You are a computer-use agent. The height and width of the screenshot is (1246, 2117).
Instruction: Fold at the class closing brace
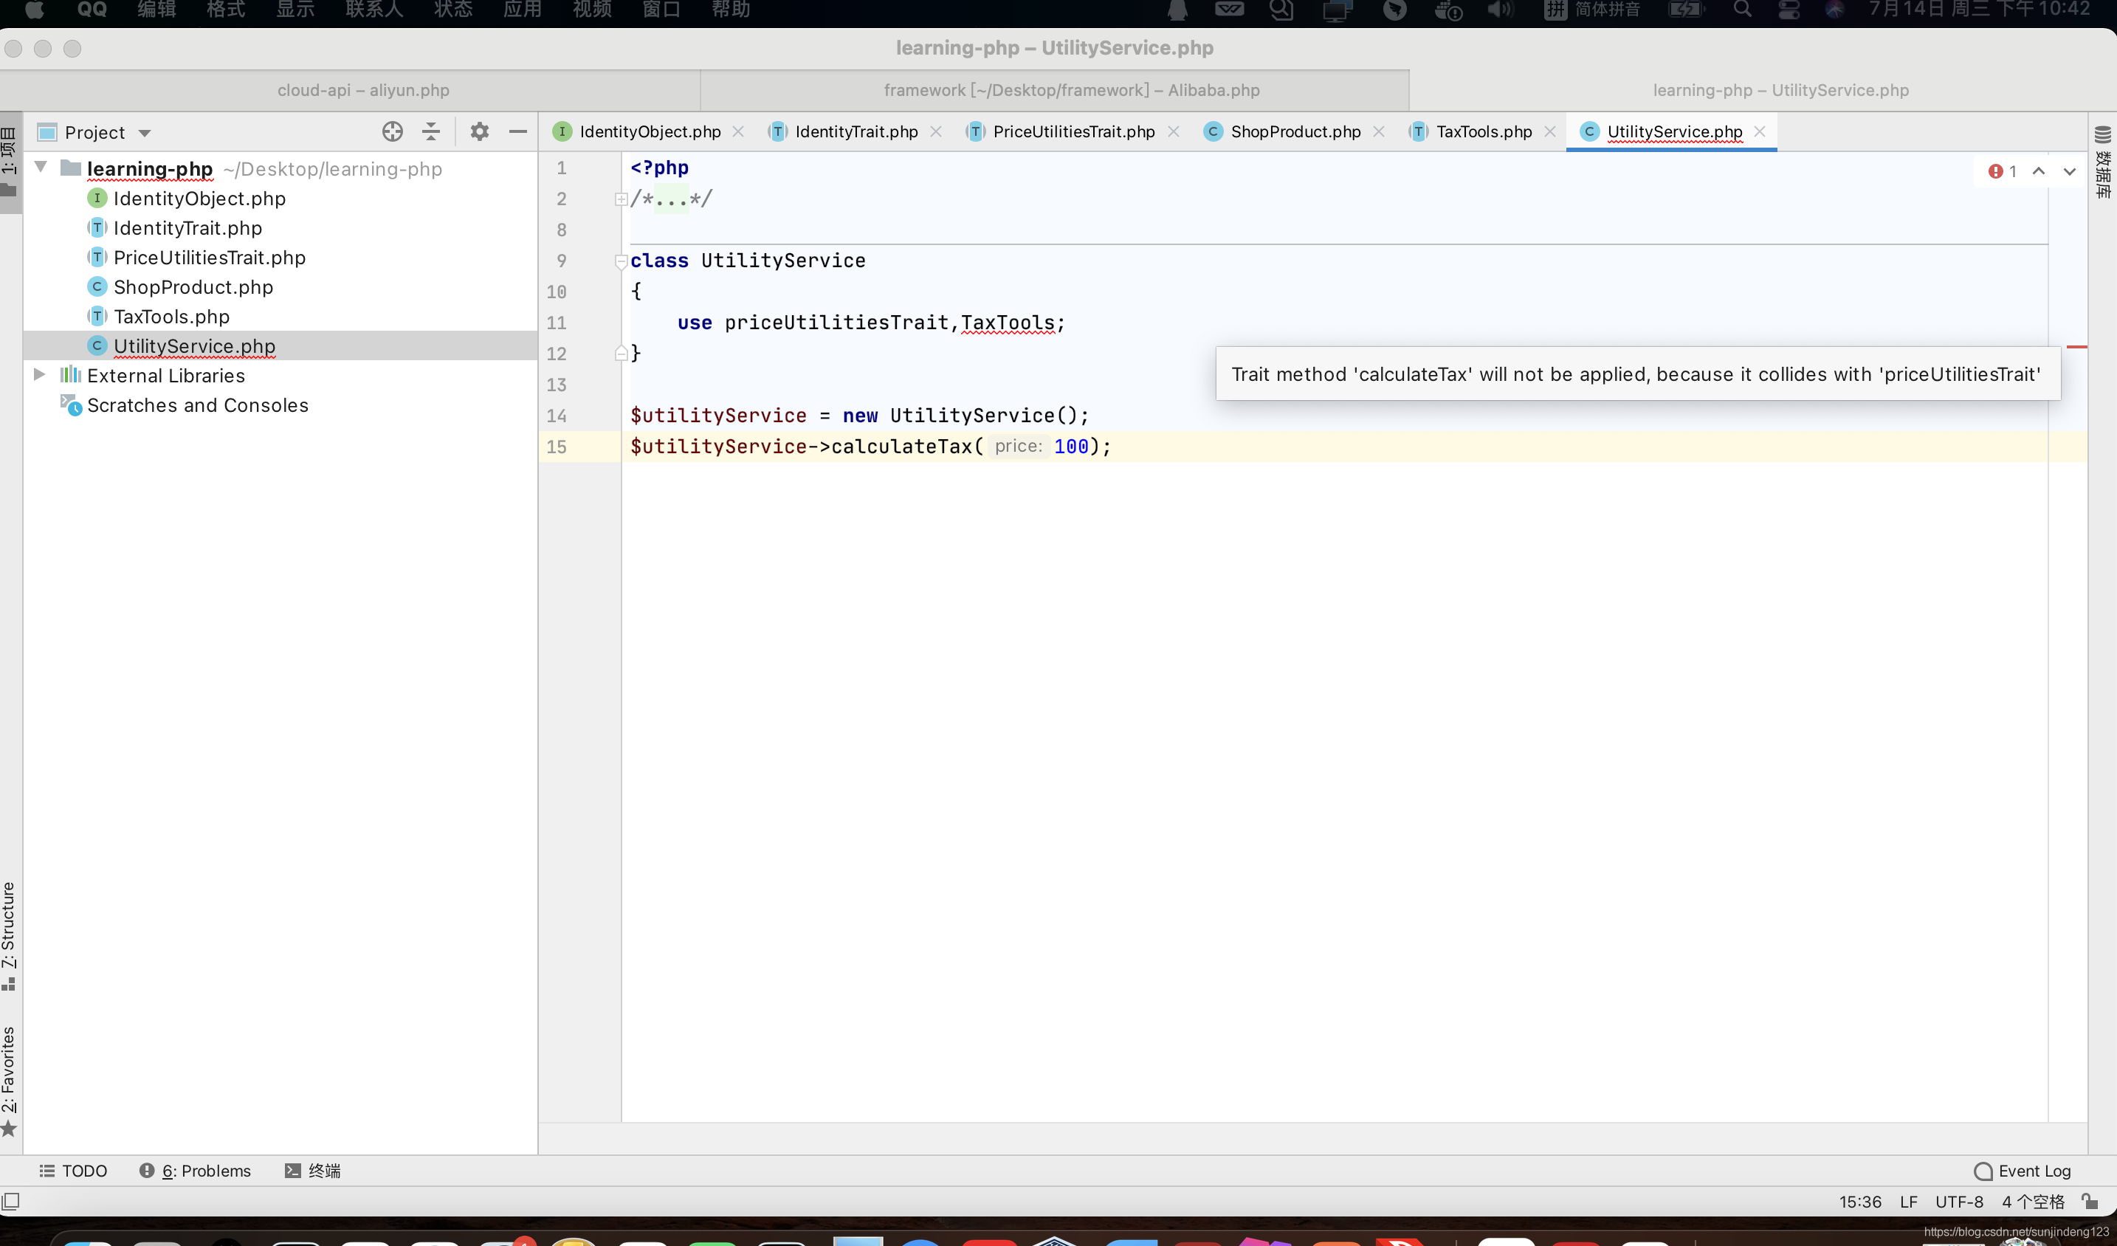tap(621, 354)
